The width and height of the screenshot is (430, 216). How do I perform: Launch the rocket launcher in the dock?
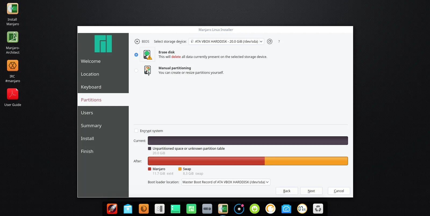click(112, 209)
